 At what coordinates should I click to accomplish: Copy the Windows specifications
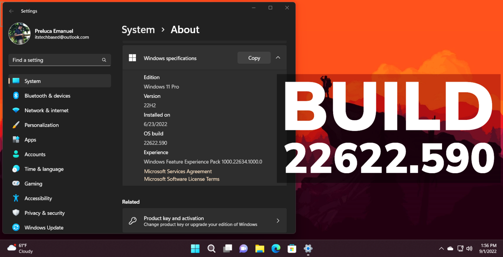pos(254,58)
